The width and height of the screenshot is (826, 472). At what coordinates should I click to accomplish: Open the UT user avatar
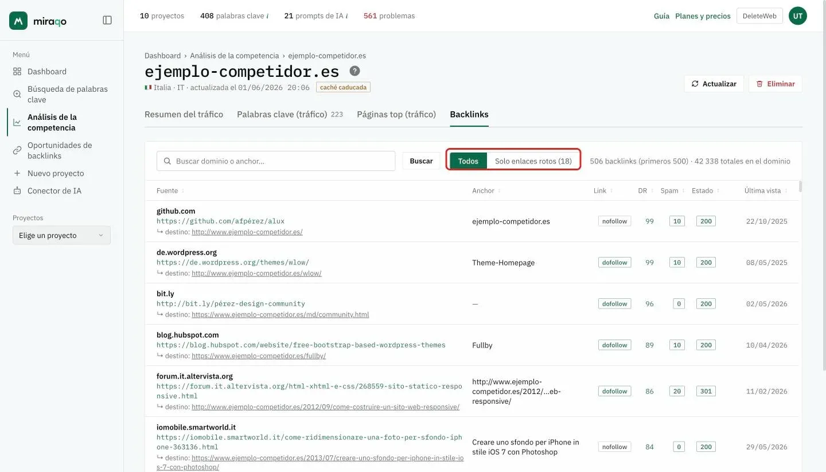(797, 16)
